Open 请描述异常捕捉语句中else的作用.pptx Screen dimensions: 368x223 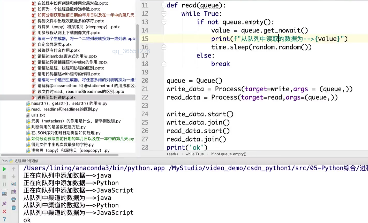[x=72, y=62]
